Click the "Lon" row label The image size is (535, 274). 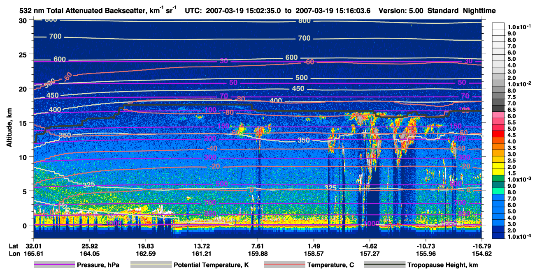pos(14,254)
